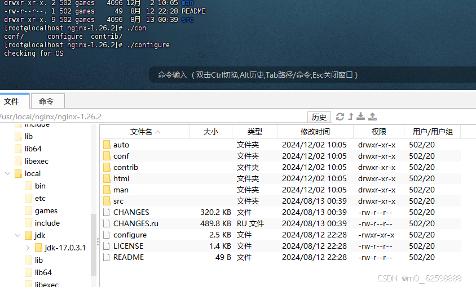This screenshot has width=476, height=287.
Task: Select include folder under local in tree
Action: click(x=47, y=223)
